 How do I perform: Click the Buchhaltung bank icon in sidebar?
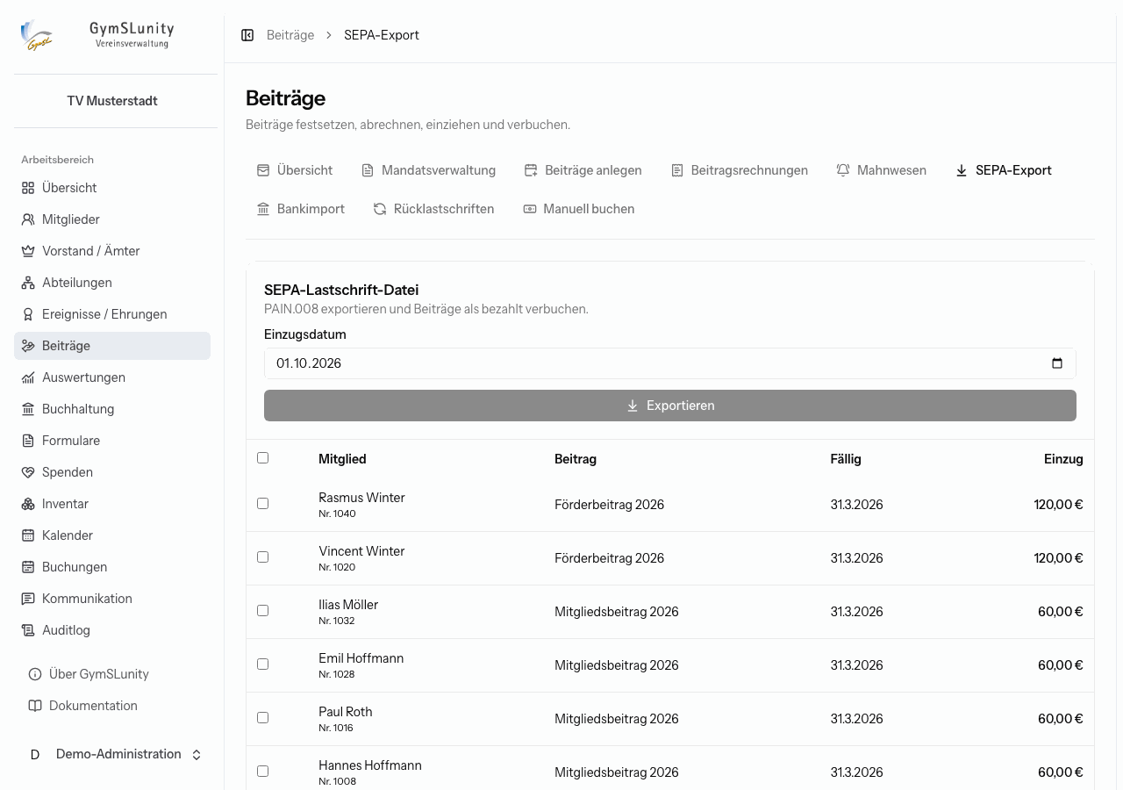(28, 409)
